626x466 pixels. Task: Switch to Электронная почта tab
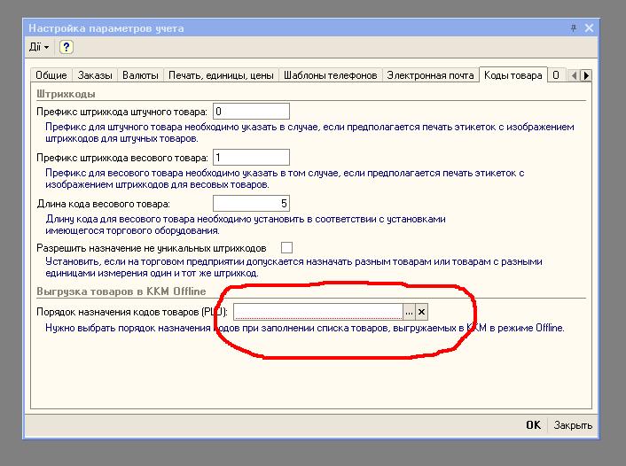pos(430,76)
